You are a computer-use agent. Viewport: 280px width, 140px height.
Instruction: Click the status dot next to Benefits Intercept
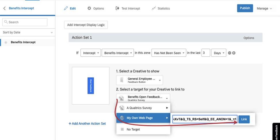(x=6, y=43)
